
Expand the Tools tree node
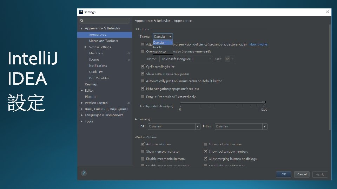point(82,121)
